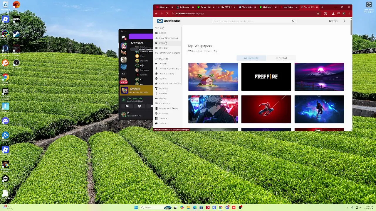Click into the wallpaper search field
This screenshot has width=376, height=211.
click(251, 21)
